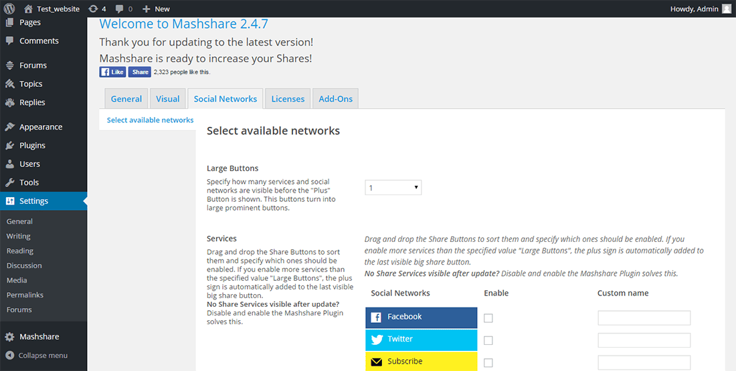Open the Reading settings link
Image resolution: width=736 pixels, height=371 pixels.
pos(19,251)
